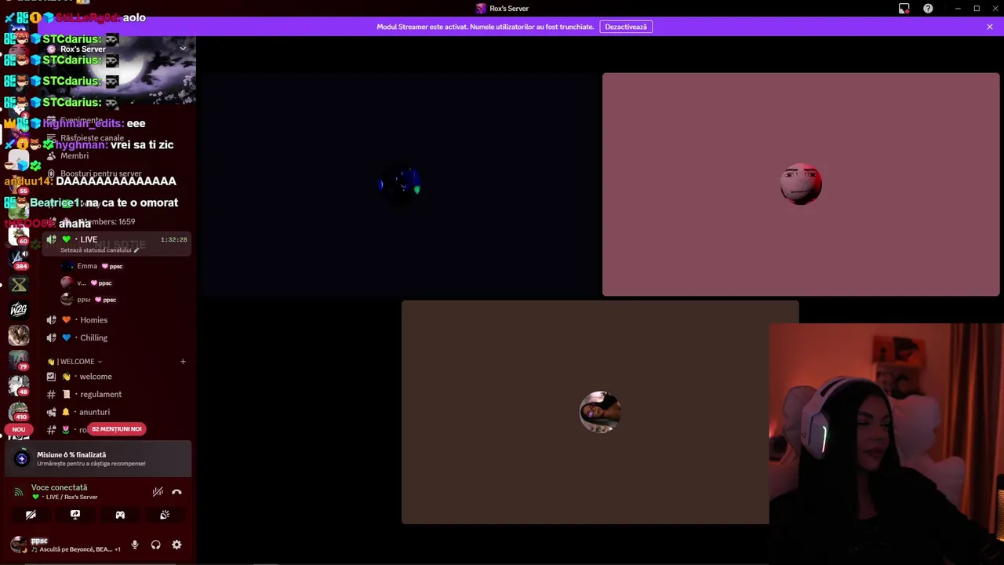This screenshot has height=565, width=1004.
Task: Mute microphone in user panel
Action: 135,545
